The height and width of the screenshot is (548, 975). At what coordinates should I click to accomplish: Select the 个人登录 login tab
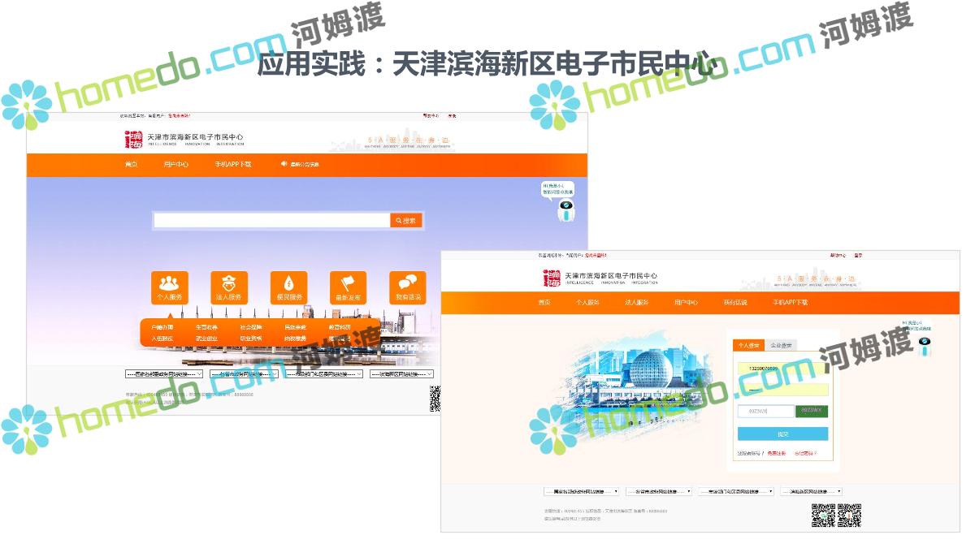click(748, 345)
